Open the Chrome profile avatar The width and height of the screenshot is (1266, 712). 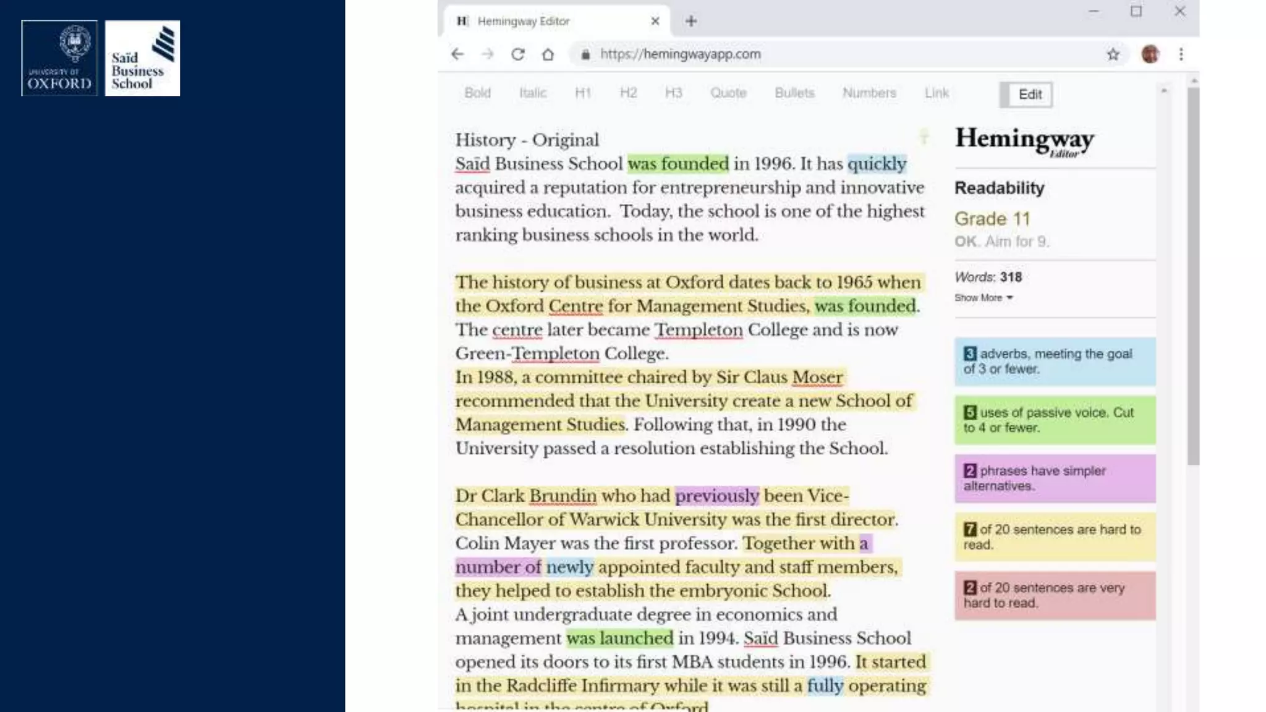[1150, 54]
